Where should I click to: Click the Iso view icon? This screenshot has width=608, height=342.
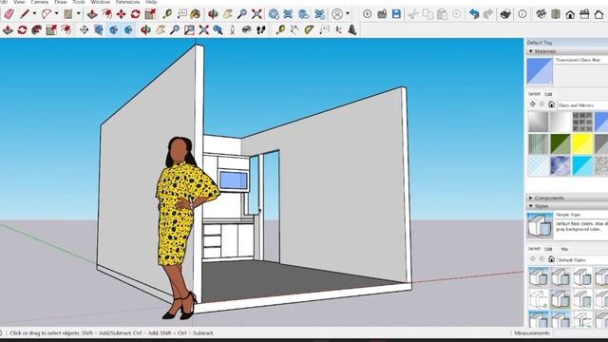point(541,14)
